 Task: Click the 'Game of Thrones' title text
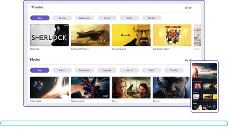pyautogui.click(x=80, y=49)
